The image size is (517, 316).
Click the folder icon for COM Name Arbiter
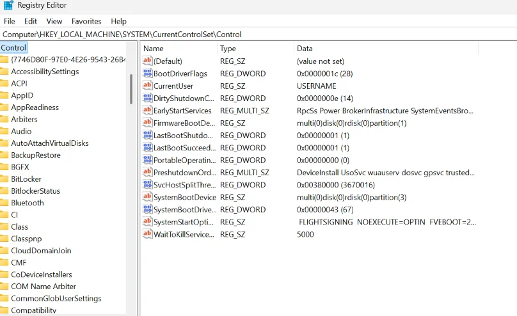4,287
